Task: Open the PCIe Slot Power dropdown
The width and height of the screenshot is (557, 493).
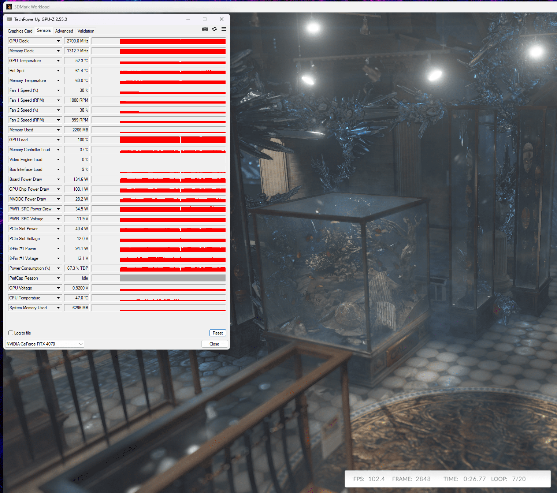Action: point(58,229)
